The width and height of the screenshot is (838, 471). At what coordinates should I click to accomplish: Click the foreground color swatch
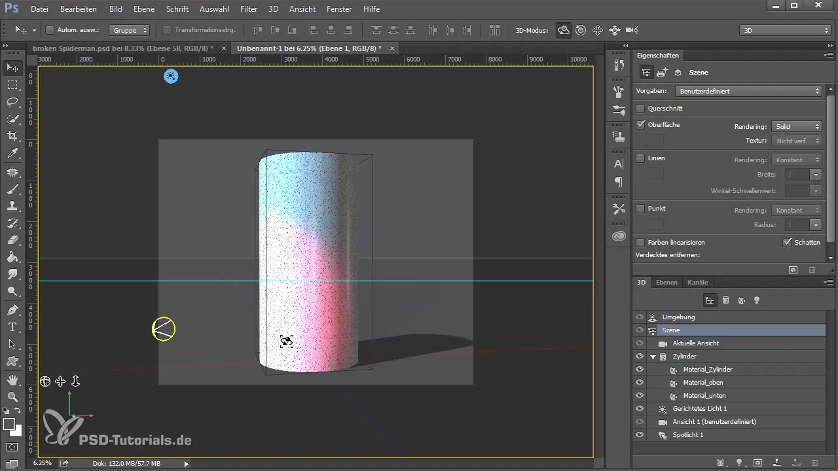coord(9,425)
